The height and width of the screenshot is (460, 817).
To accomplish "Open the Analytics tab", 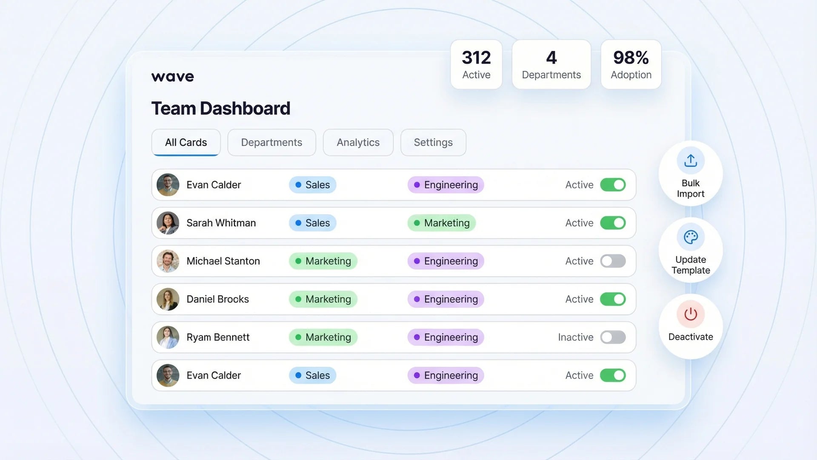I will point(358,142).
